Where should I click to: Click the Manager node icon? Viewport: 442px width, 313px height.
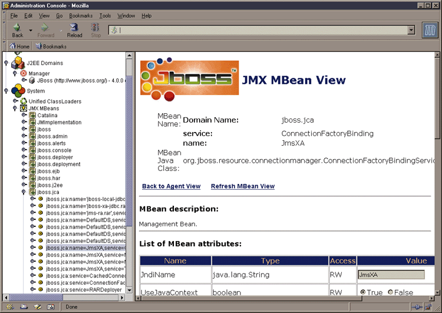pyautogui.click(x=24, y=73)
